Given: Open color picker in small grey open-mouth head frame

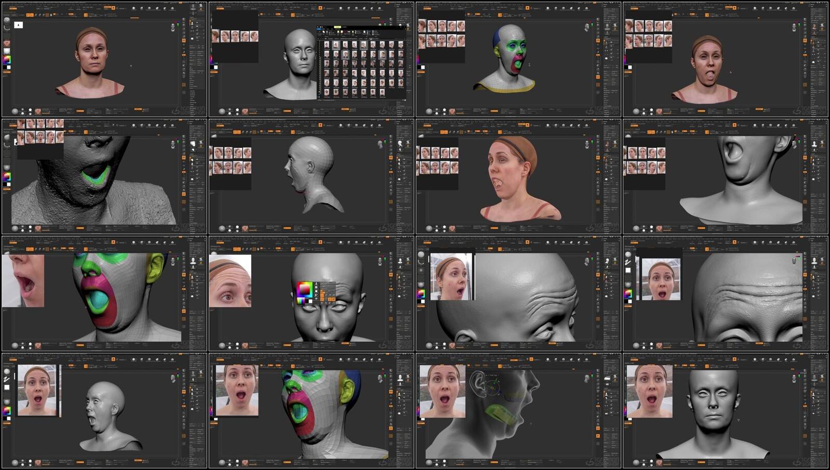Looking at the screenshot, I should tap(7, 411).
